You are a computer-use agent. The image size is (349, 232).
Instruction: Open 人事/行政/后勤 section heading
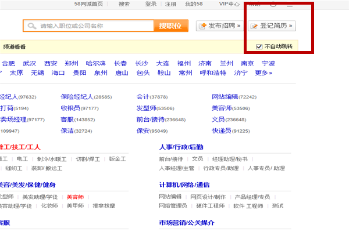pos(181,147)
